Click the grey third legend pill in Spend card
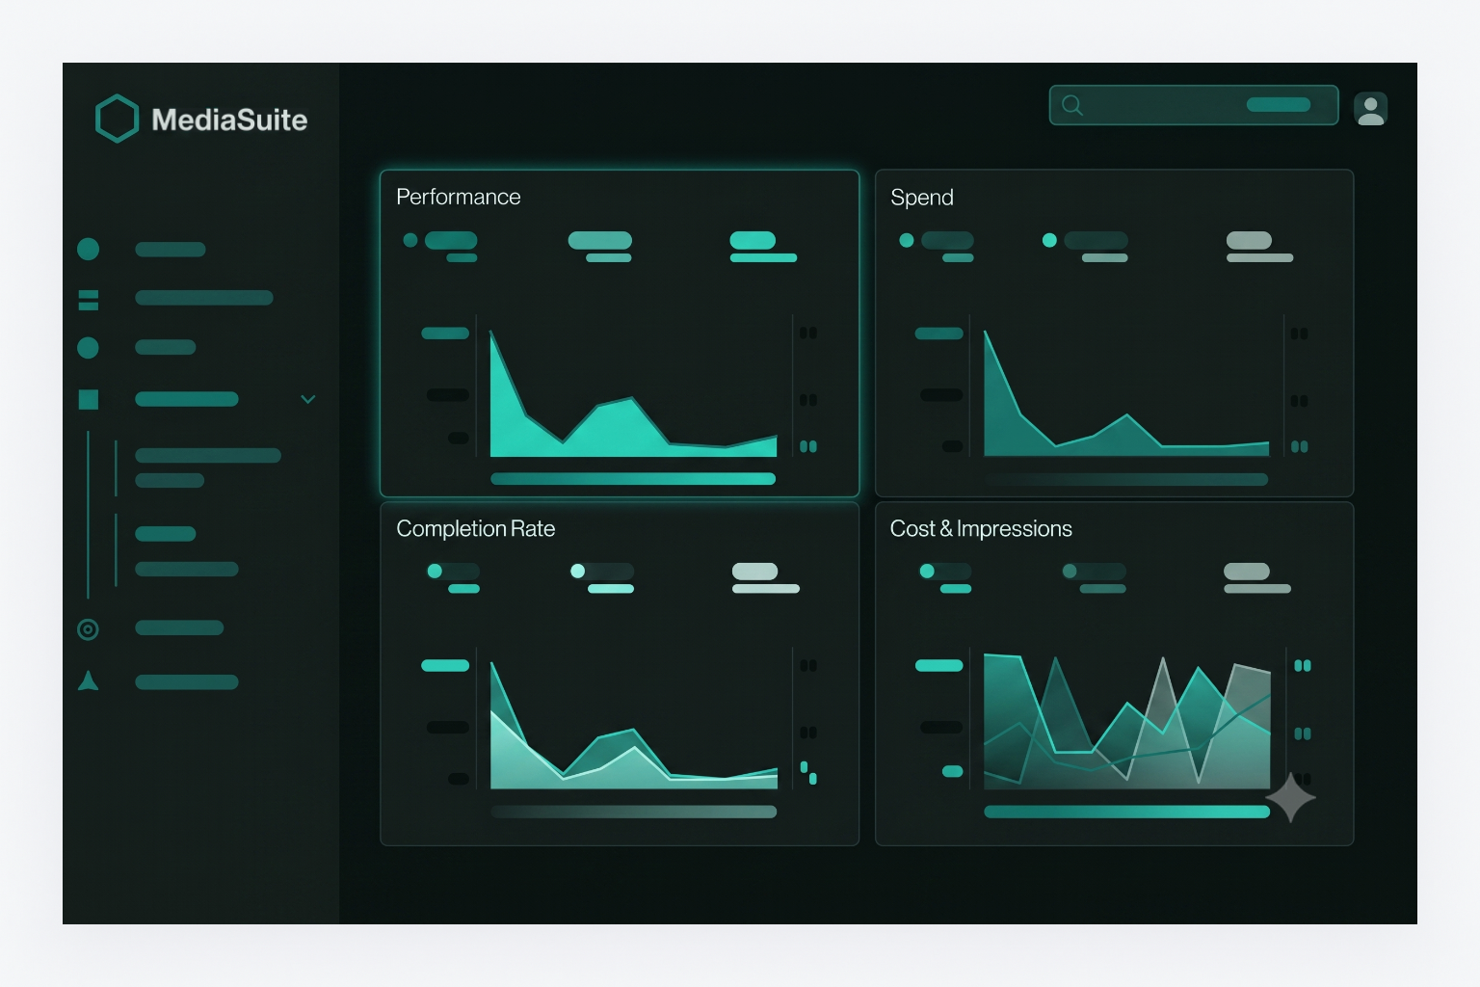Viewport: 1480px width, 987px height. pos(1249,240)
